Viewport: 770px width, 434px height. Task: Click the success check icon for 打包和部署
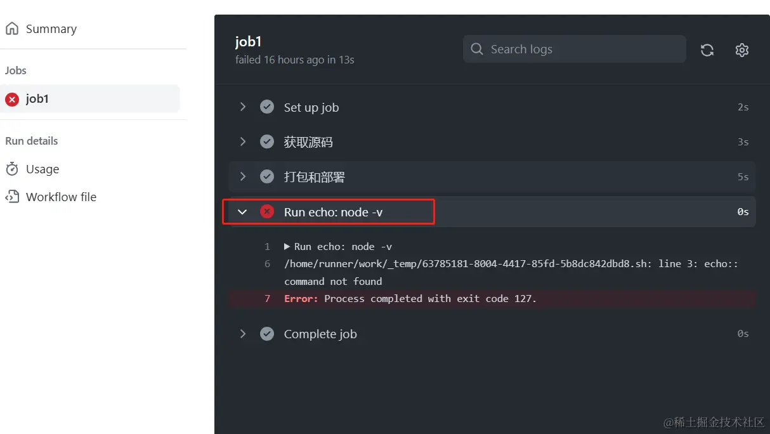tap(267, 176)
